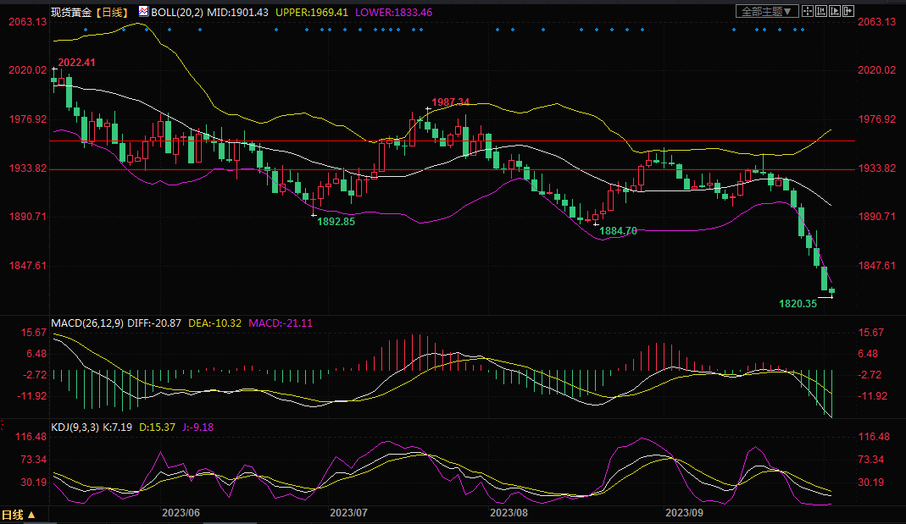Viewport: 906px width, 524px height.
Task: Click the exit/export panel icon
Action: (x=848, y=11)
